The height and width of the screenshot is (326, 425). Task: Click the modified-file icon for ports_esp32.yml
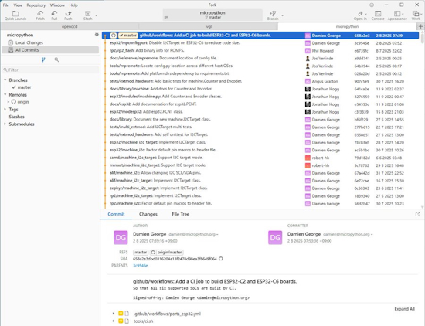[x=121, y=314]
